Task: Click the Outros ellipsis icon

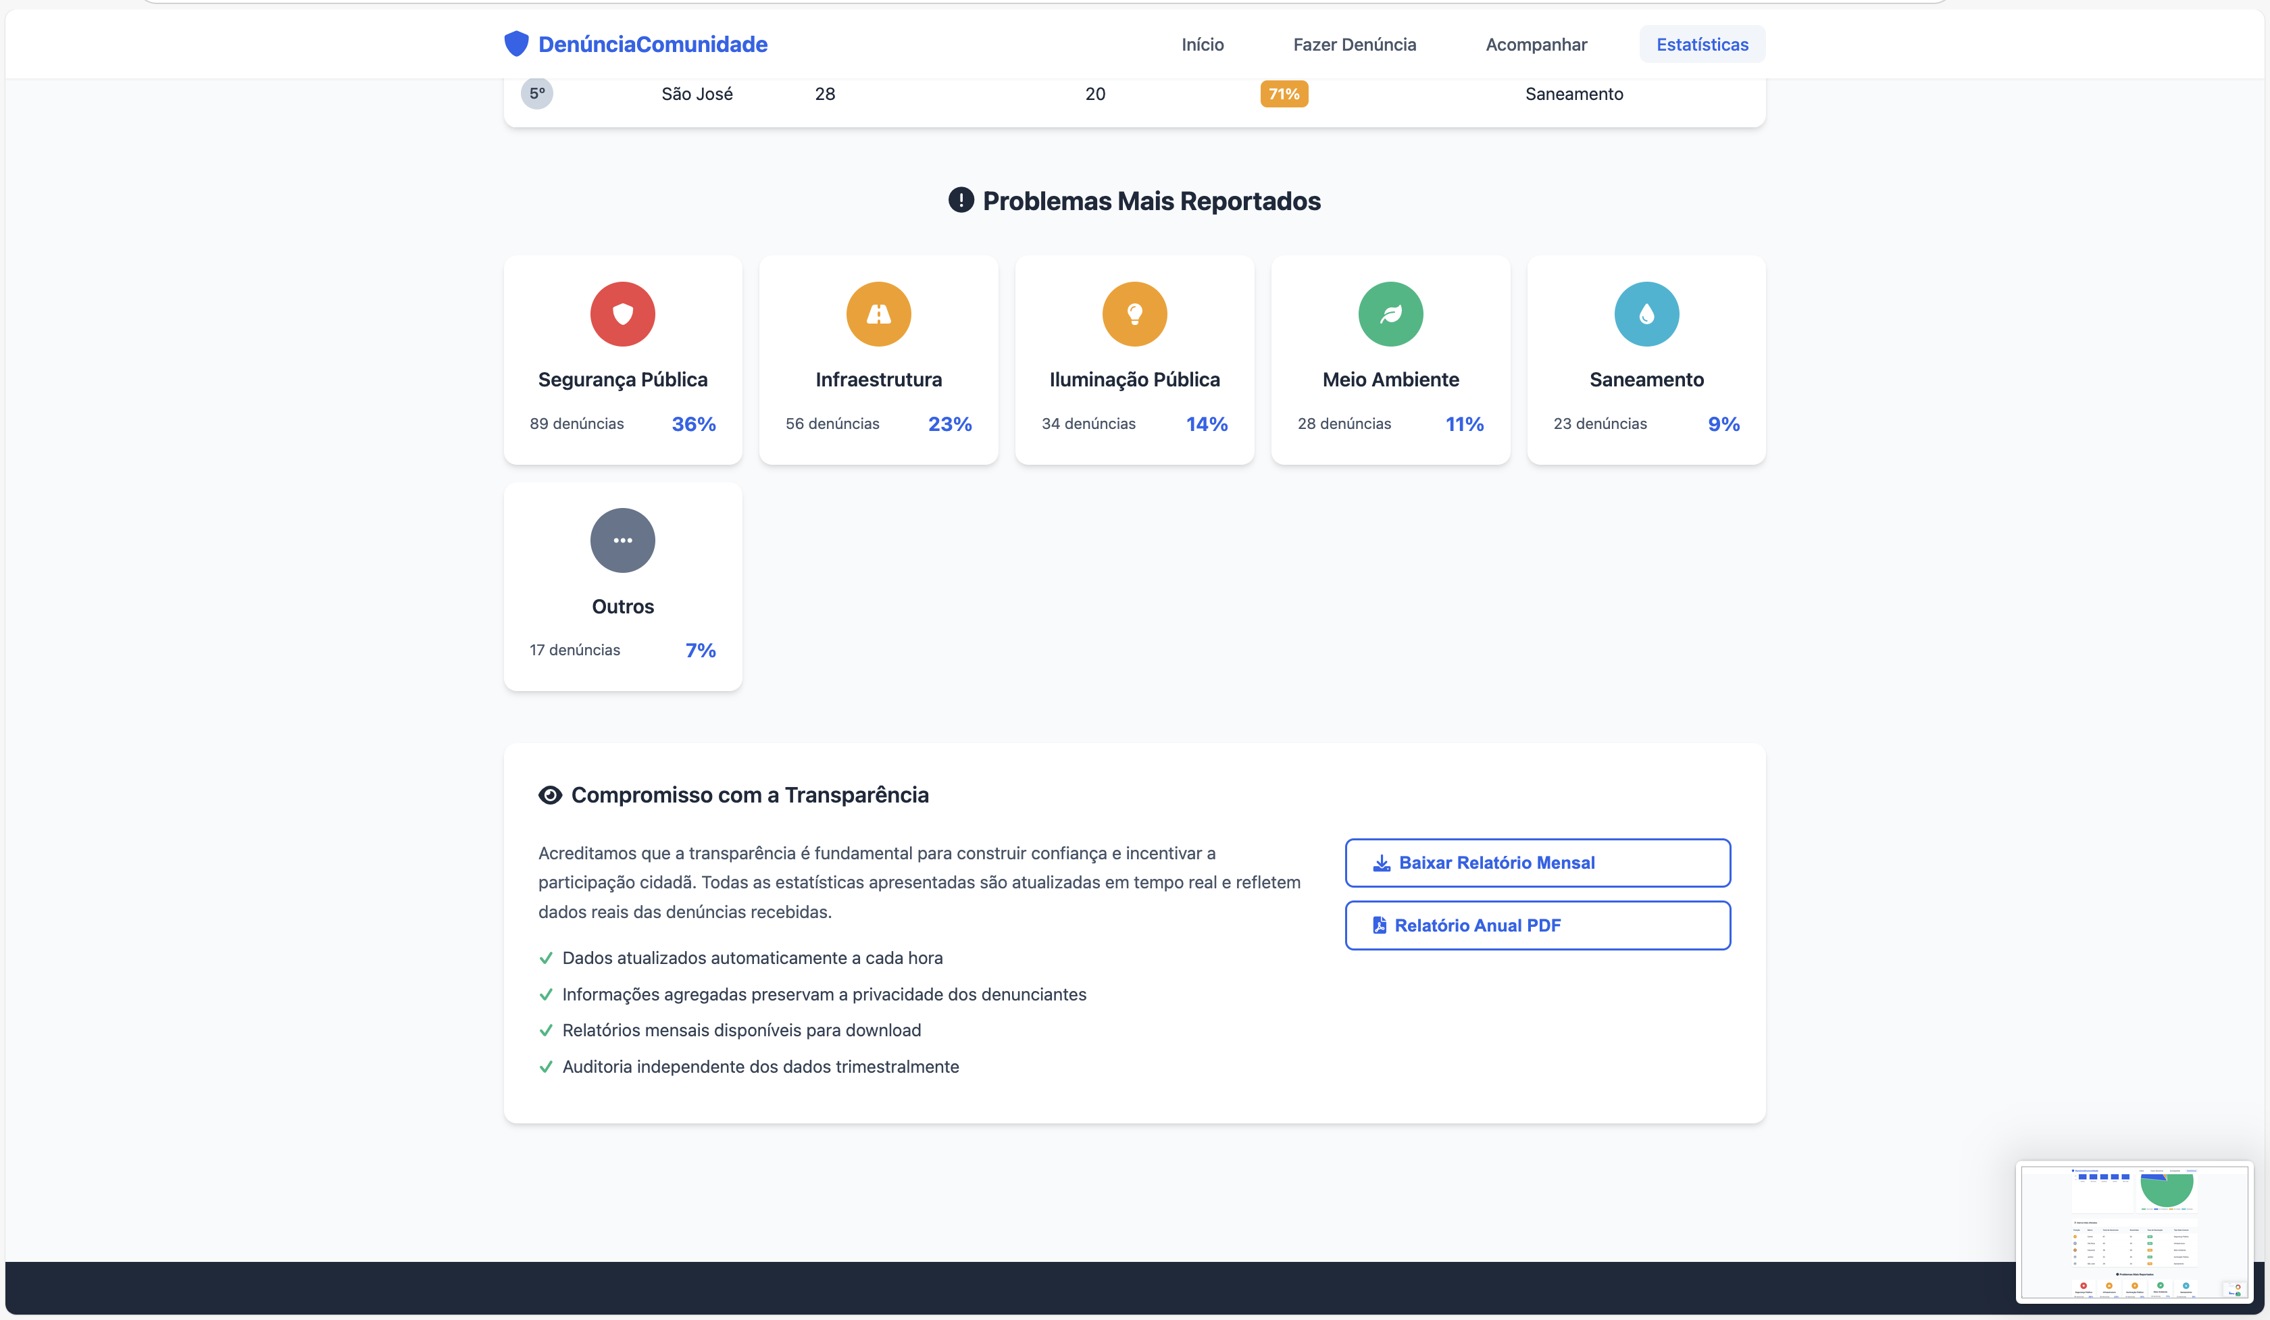Action: (622, 540)
